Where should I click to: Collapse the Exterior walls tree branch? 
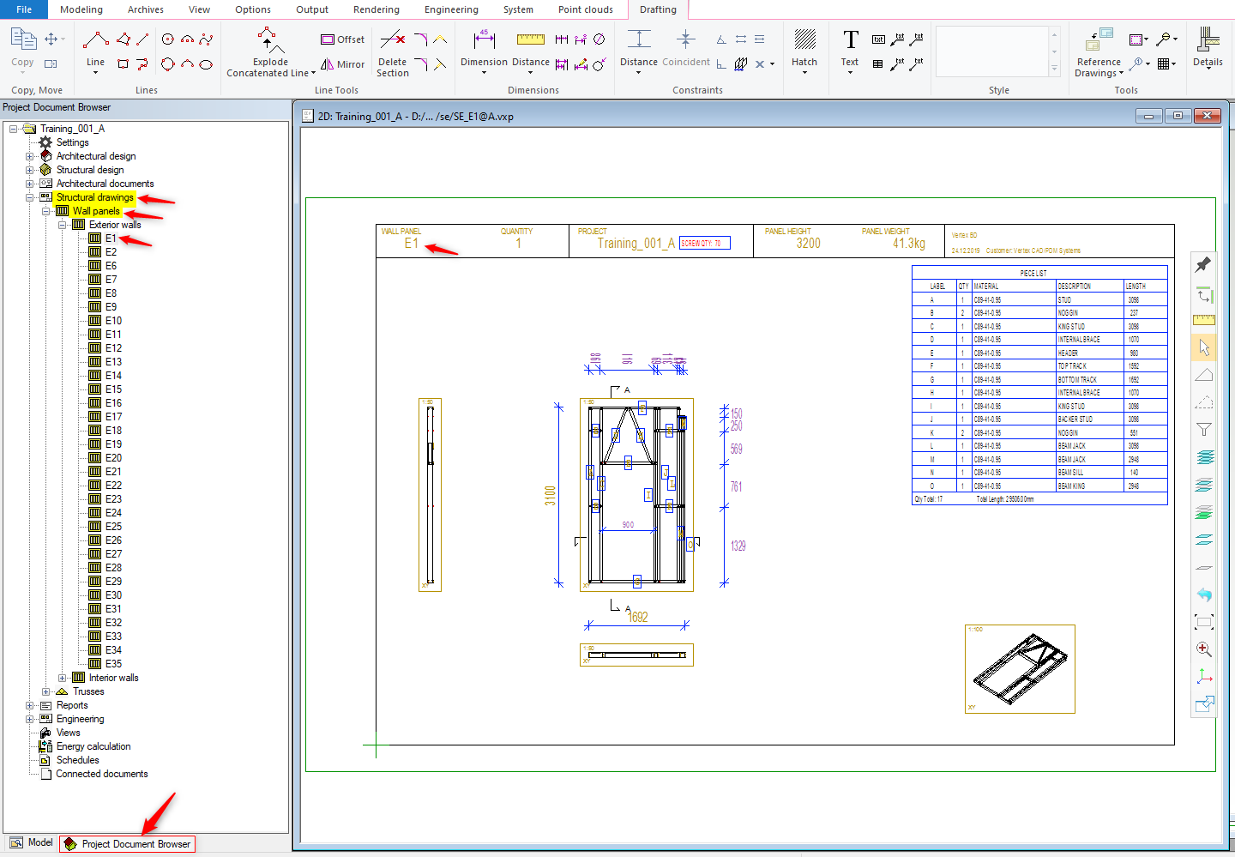(x=62, y=224)
